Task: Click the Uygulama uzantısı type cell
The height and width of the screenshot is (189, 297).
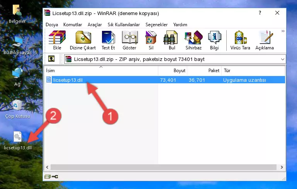Action: tap(244, 80)
